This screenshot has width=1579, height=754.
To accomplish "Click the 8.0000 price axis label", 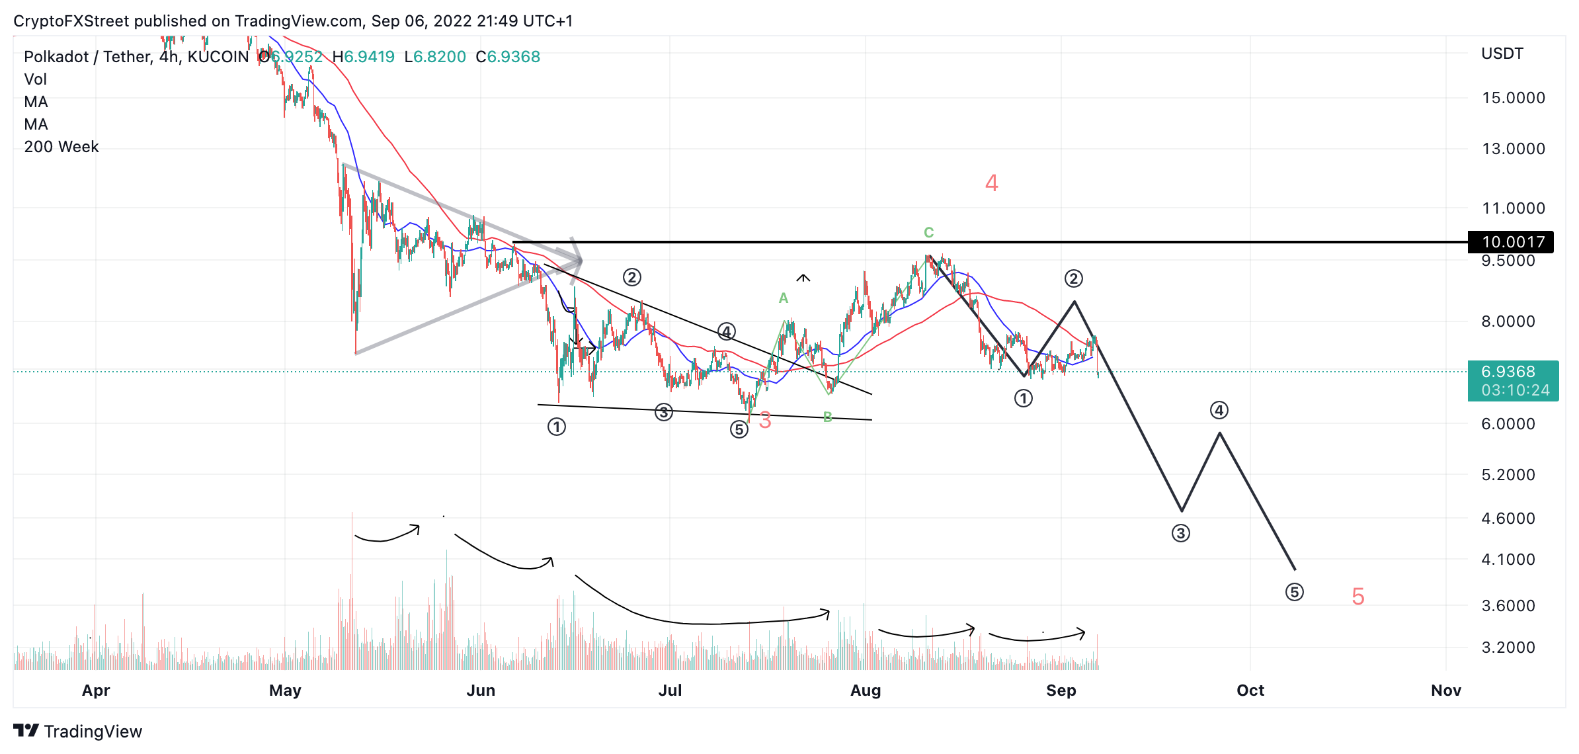I will [1508, 321].
